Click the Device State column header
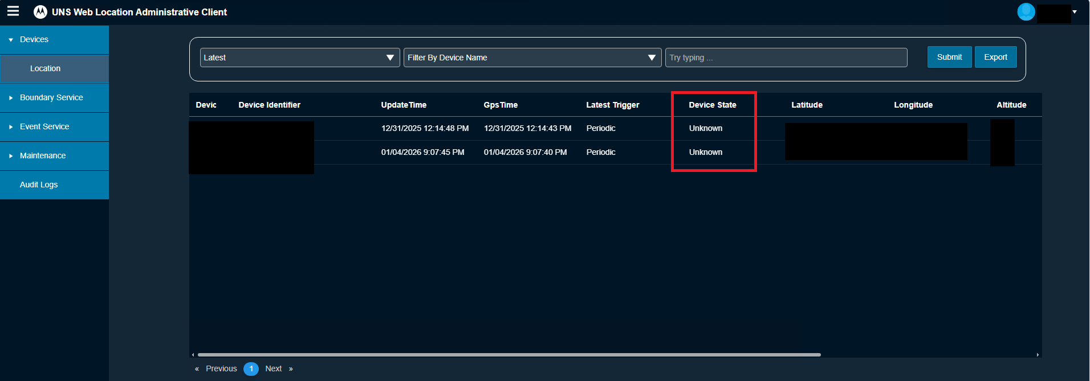 [x=713, y=105]
